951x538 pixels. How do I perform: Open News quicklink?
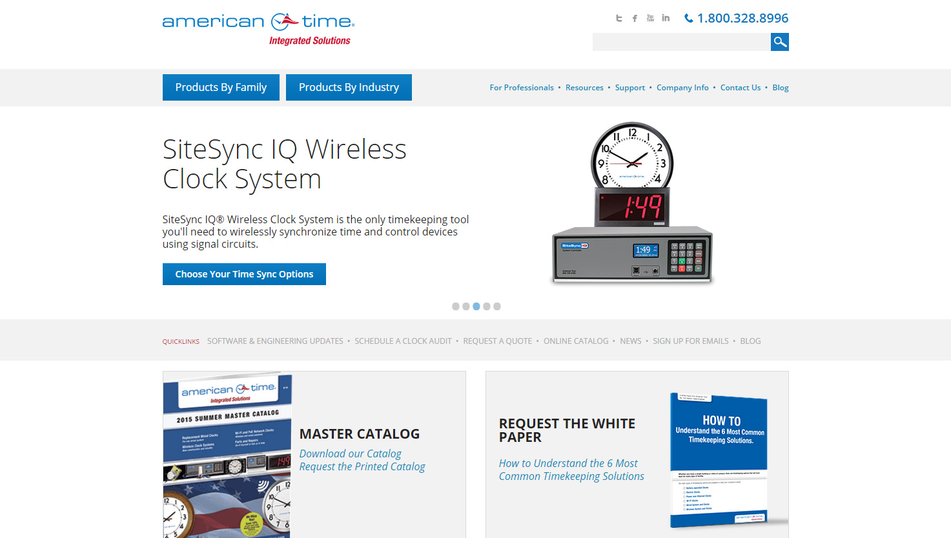tap(631, 341)
